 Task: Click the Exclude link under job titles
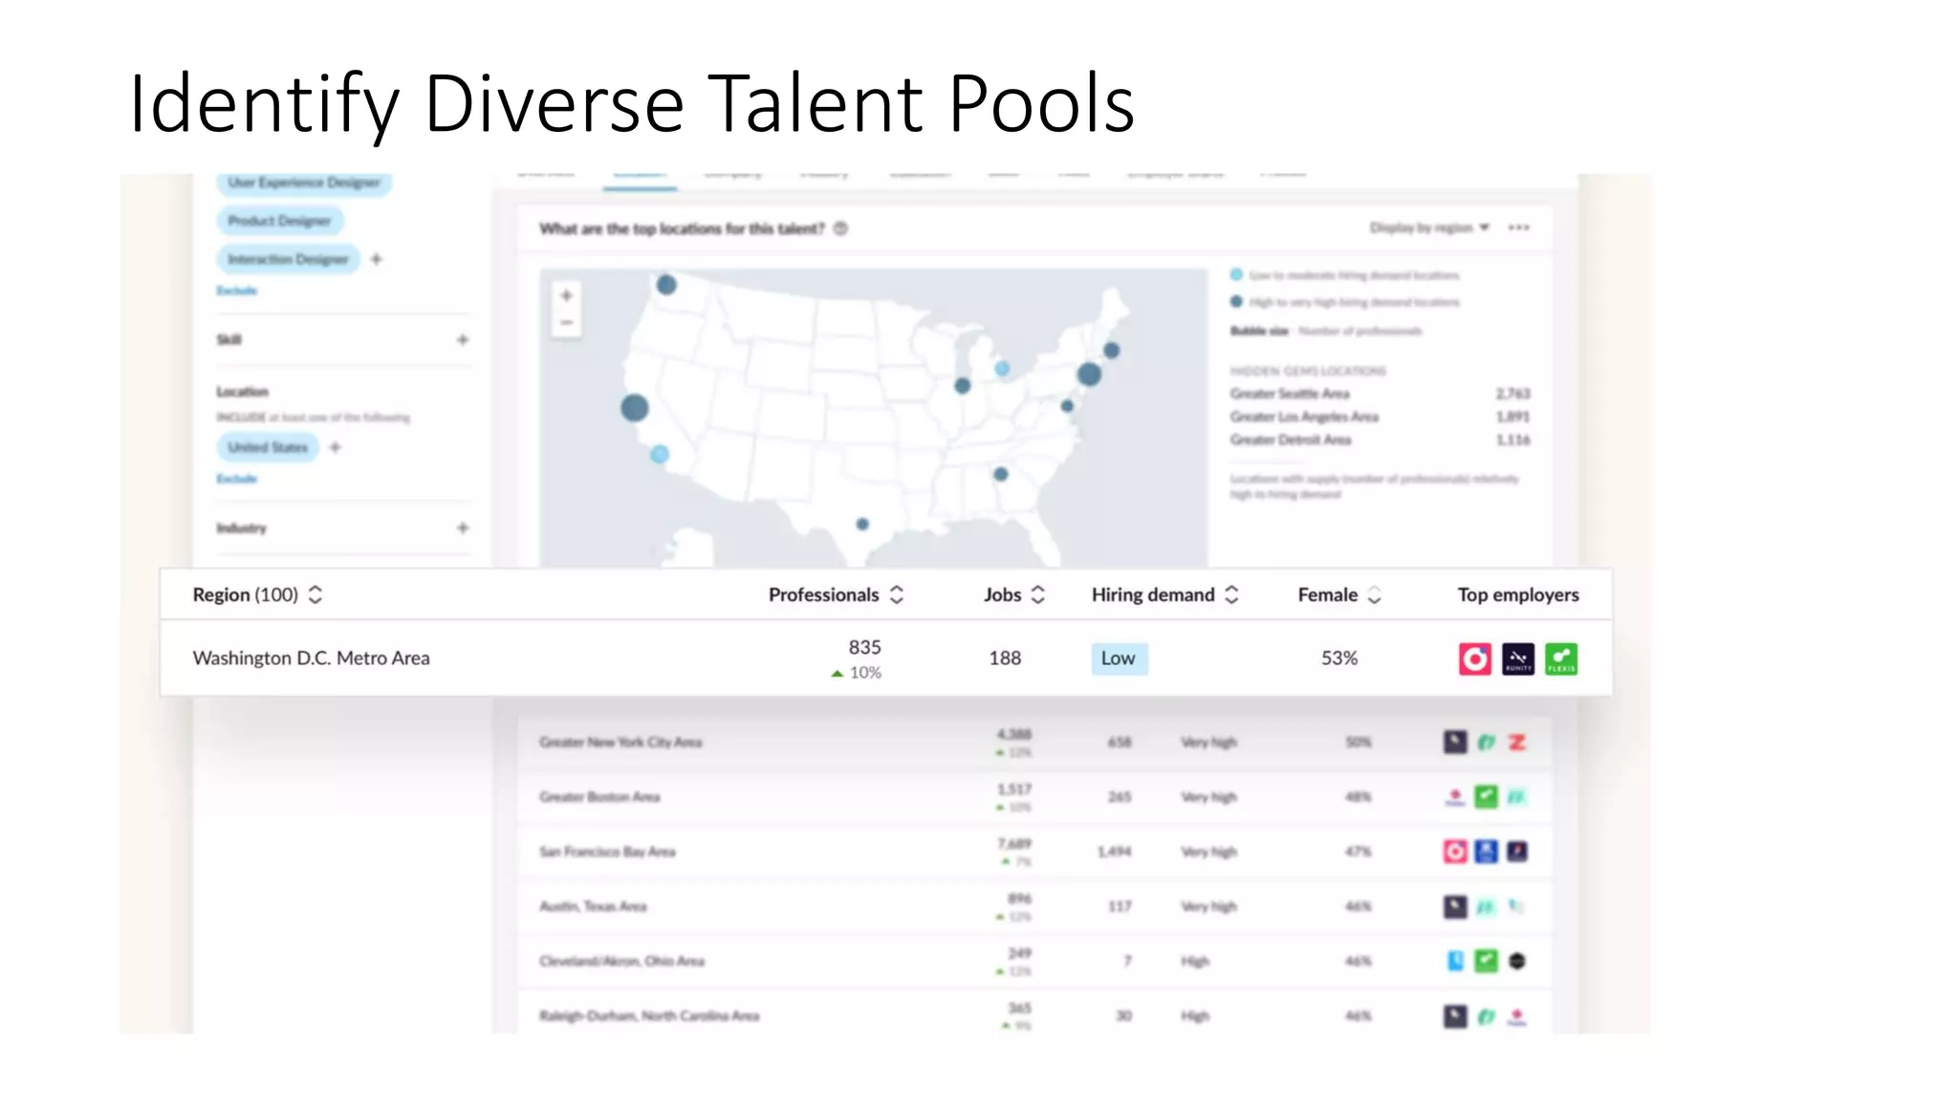click(x=237, y=291)
